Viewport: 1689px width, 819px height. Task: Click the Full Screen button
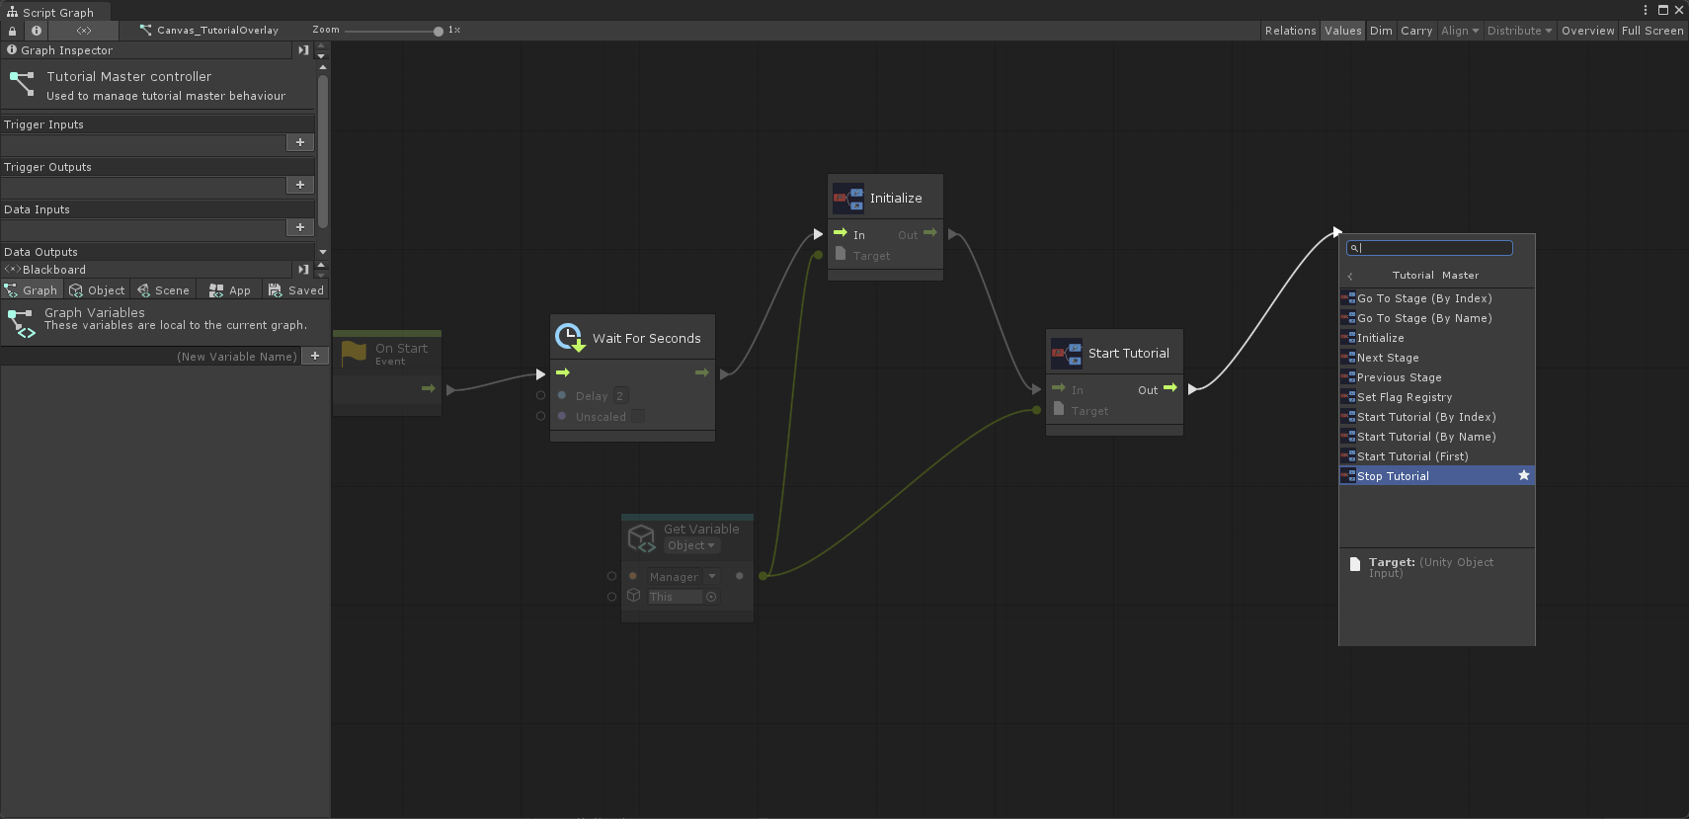pyautogui.click(x=1651, y=31)
